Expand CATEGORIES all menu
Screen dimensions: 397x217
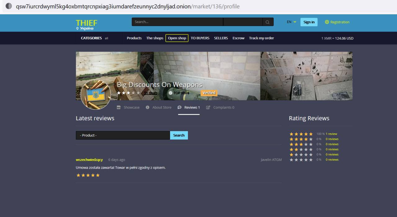tap(95, 38)
